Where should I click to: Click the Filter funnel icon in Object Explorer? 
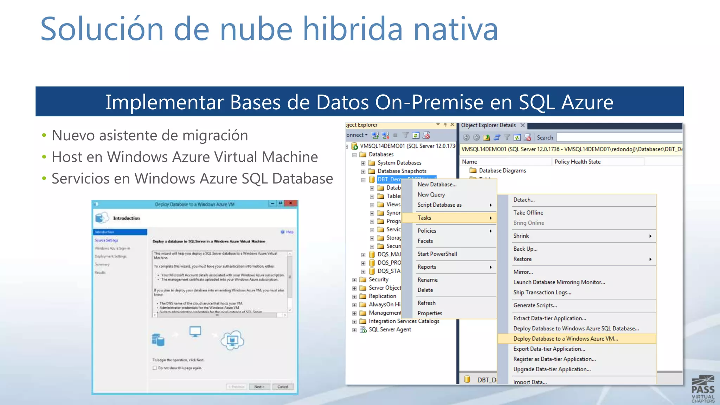tap(405, 135)
